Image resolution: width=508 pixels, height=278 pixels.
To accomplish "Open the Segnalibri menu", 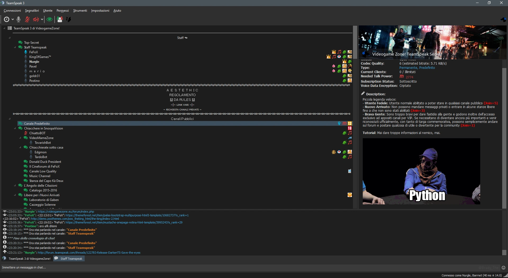I will [x=32, y=11].
